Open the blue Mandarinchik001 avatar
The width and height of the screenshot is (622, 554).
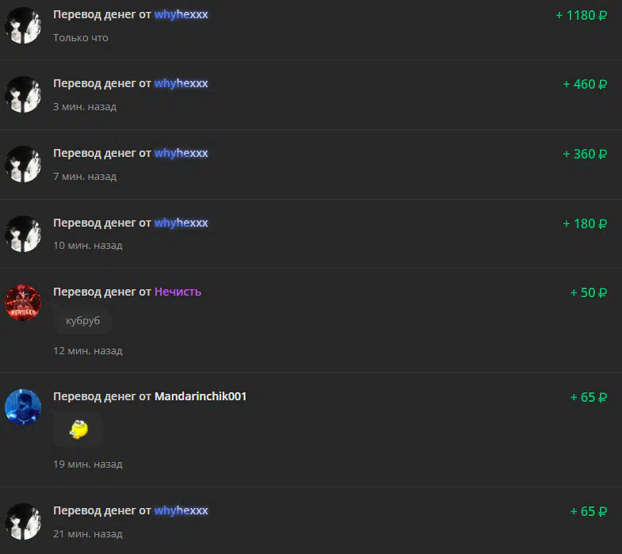(23, 407)
